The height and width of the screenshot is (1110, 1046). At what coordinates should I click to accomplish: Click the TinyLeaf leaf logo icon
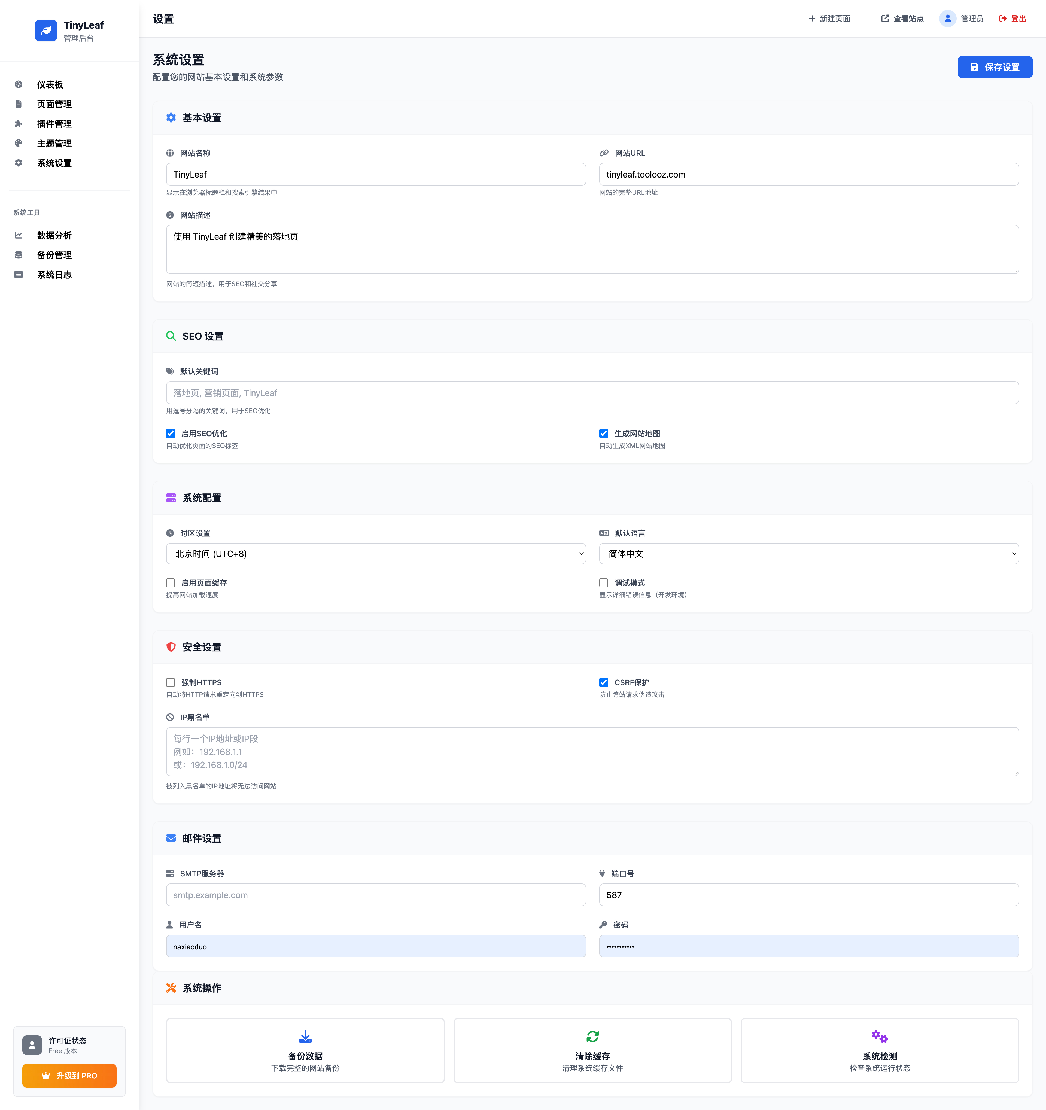click(x=46, y=31)
